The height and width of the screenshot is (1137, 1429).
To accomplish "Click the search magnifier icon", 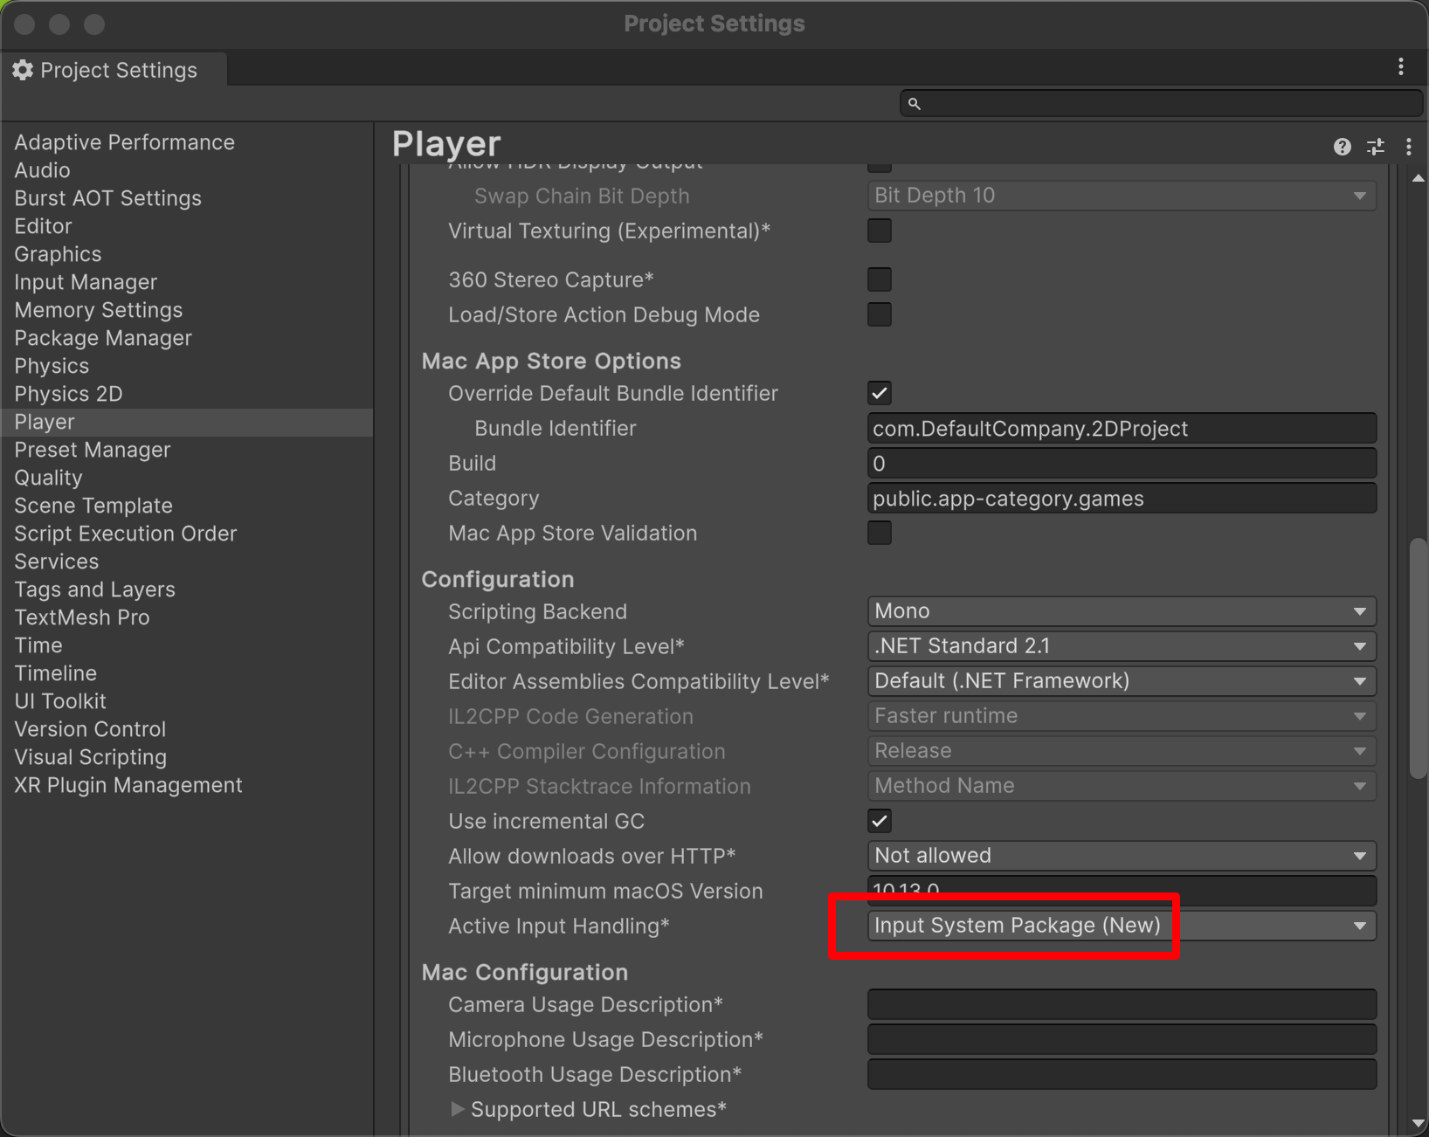I will tap(914, 104).
